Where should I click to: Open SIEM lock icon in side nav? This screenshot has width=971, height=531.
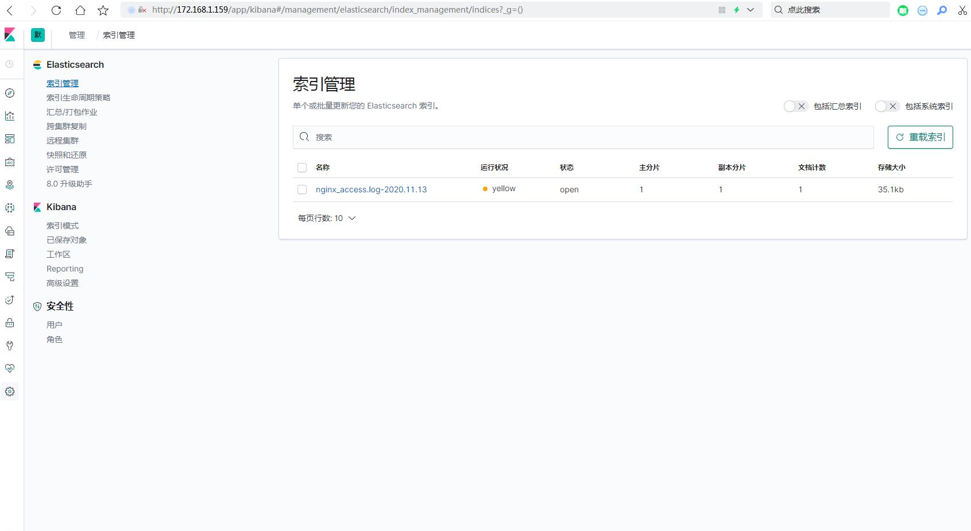click(x=10, y=323)
